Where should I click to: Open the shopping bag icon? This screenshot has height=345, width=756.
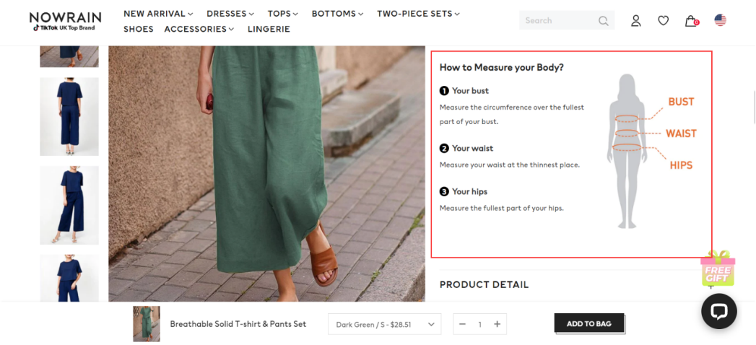pyautogui.click(x=691, y=21)
